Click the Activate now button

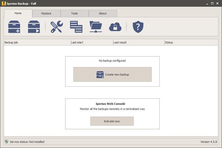[x=112, y=121]
